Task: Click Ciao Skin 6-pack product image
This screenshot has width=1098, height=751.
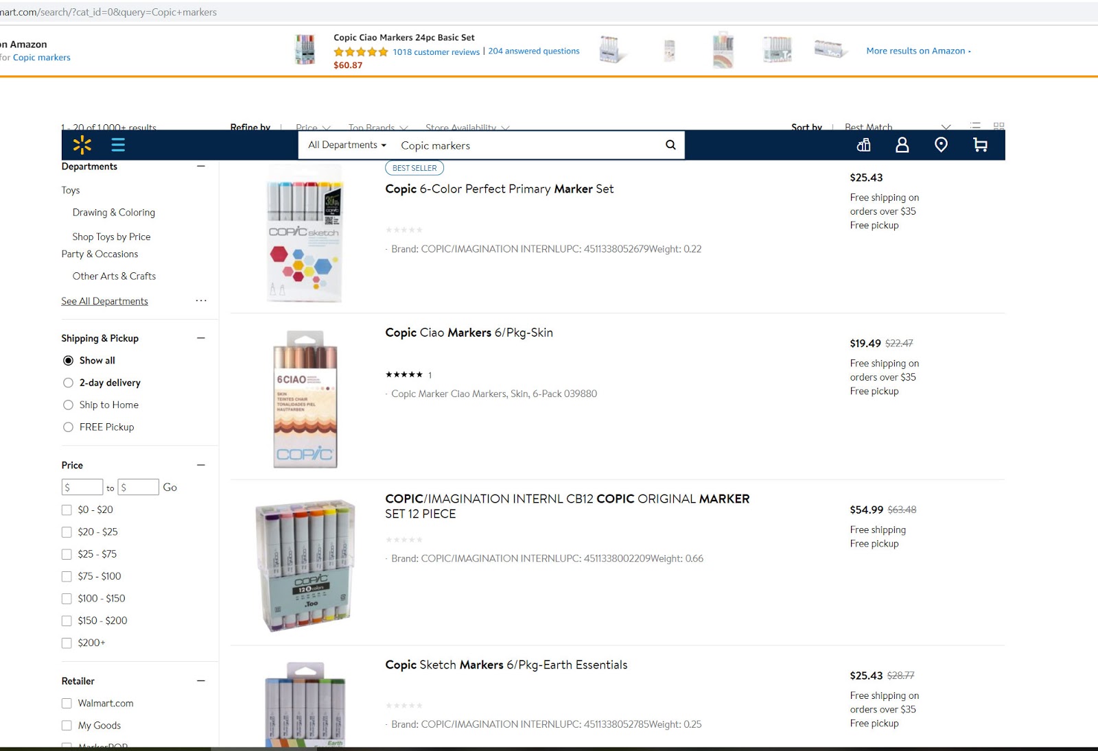Action: point(305,399)
